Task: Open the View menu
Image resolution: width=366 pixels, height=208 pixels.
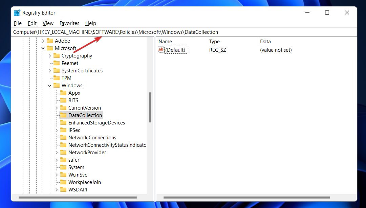Action: 48,23
